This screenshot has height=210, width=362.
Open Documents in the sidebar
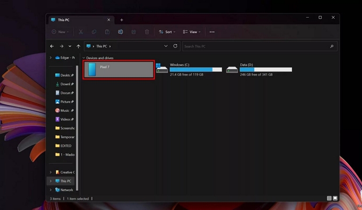pos(65,93)
